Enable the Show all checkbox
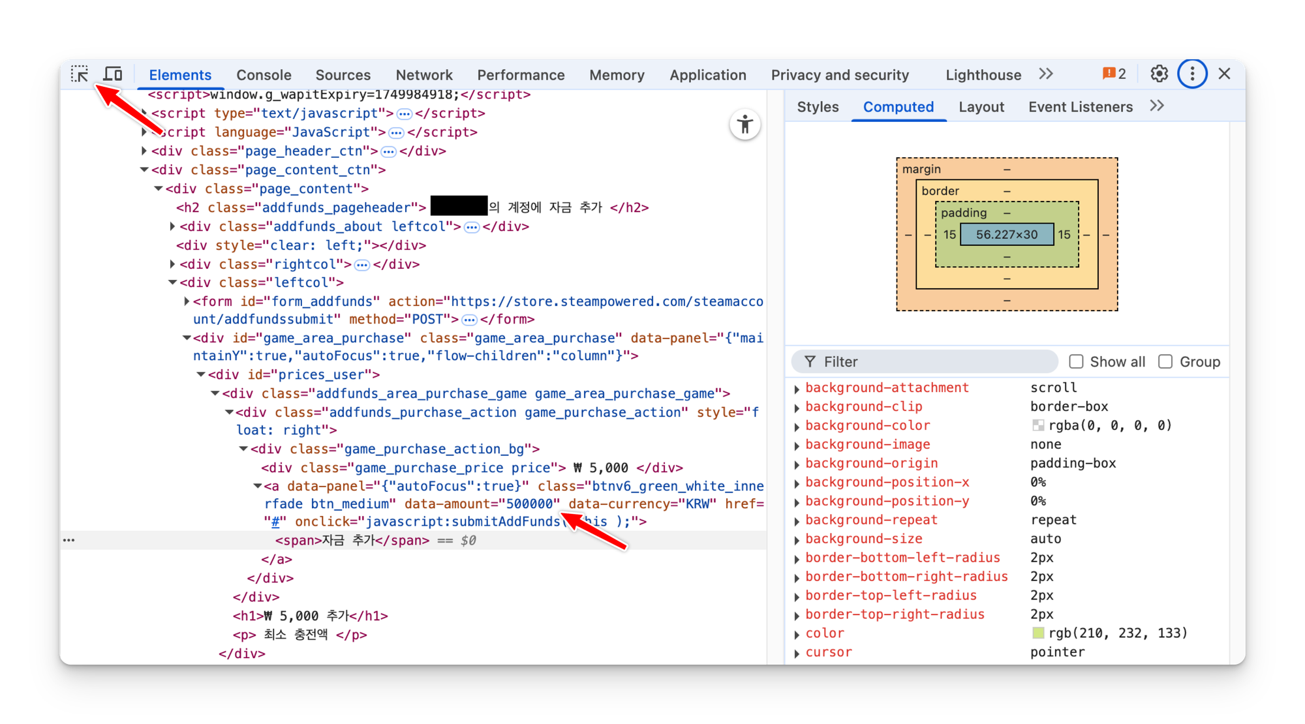 [x=1077, y=362]
